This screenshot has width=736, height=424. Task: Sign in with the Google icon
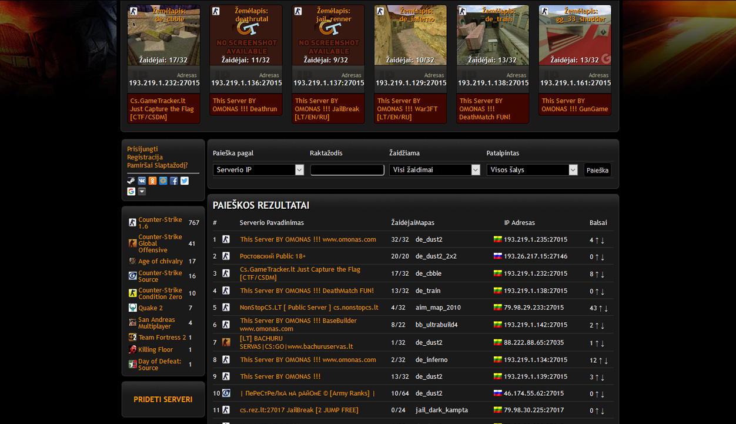131,192
